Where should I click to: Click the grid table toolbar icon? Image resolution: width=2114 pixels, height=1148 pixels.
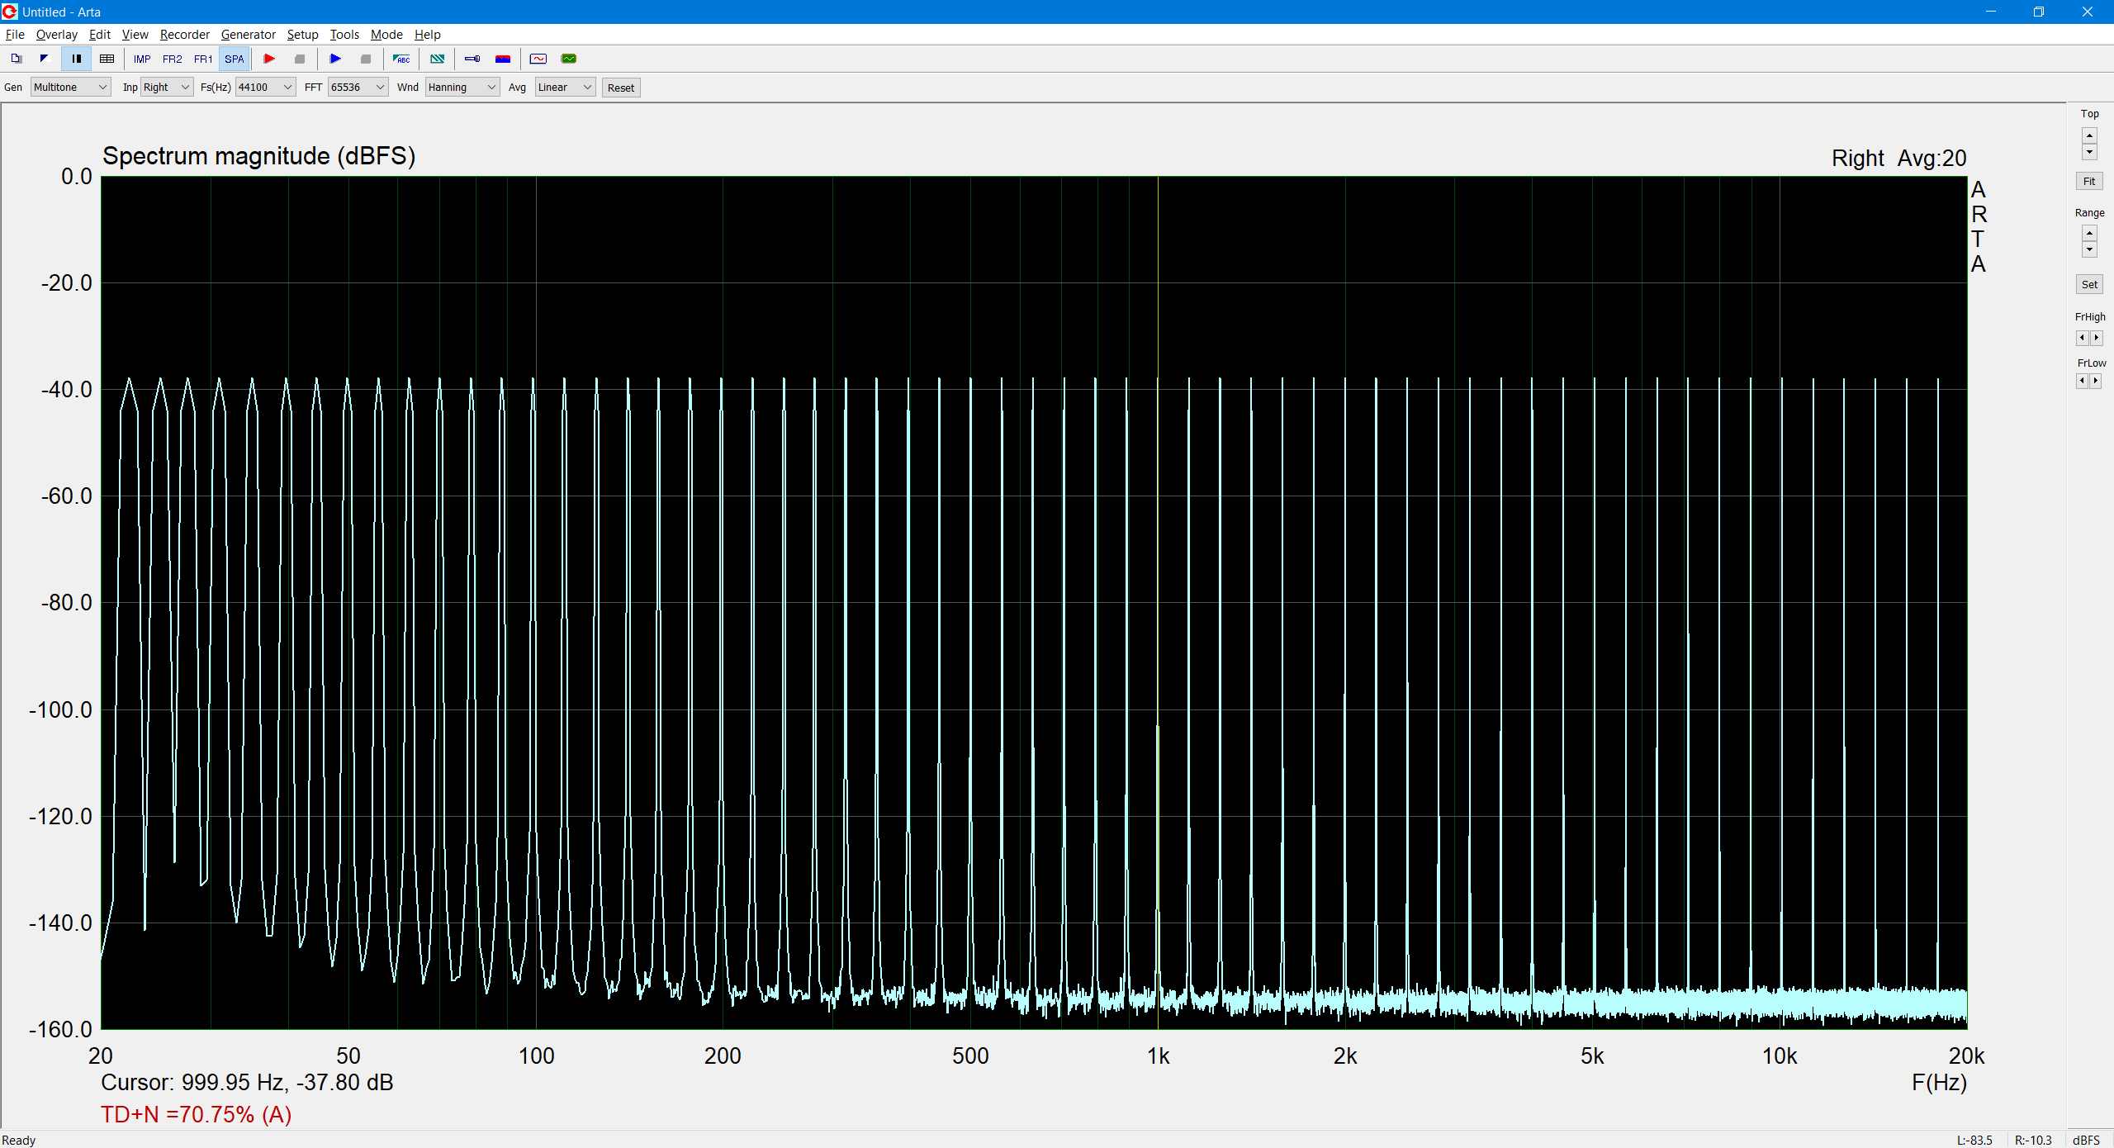coord(107,59)
